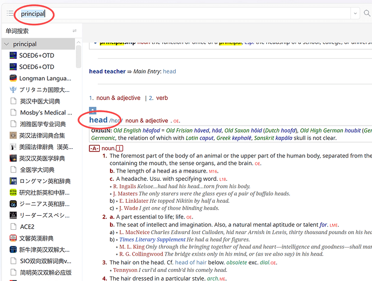Click the panel toggle icon beside 单词搜索

[74, 31]
